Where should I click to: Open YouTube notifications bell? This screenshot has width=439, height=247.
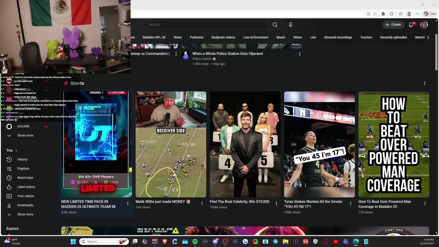pyautogui.click(x=411, y=25)
